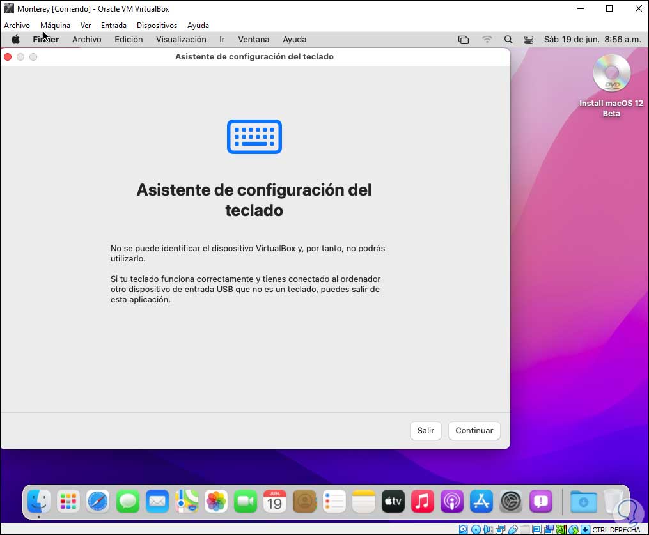This screenshot has height=535, width=649.
Task: Click the Wi-Fi icon in the menu bar
Action: (x=487, y=39)
